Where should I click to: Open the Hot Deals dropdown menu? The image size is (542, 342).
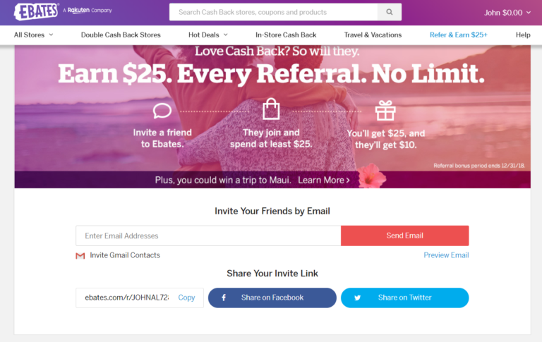point(208,35)
